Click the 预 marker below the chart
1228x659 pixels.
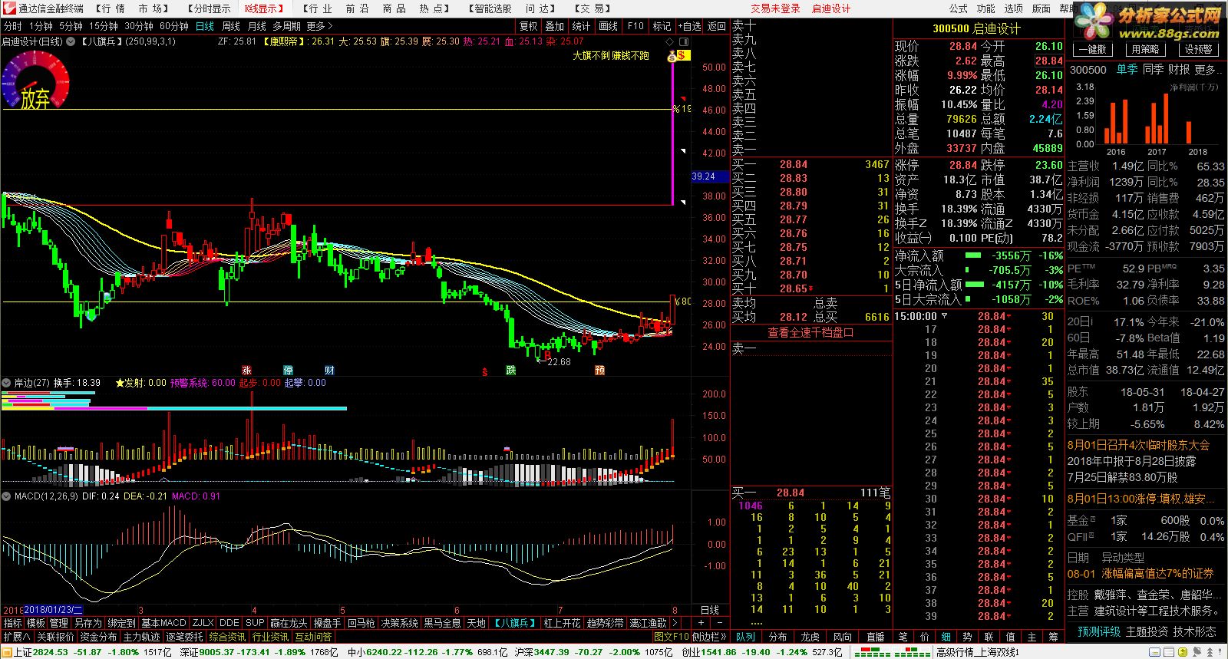coord(600,371)
